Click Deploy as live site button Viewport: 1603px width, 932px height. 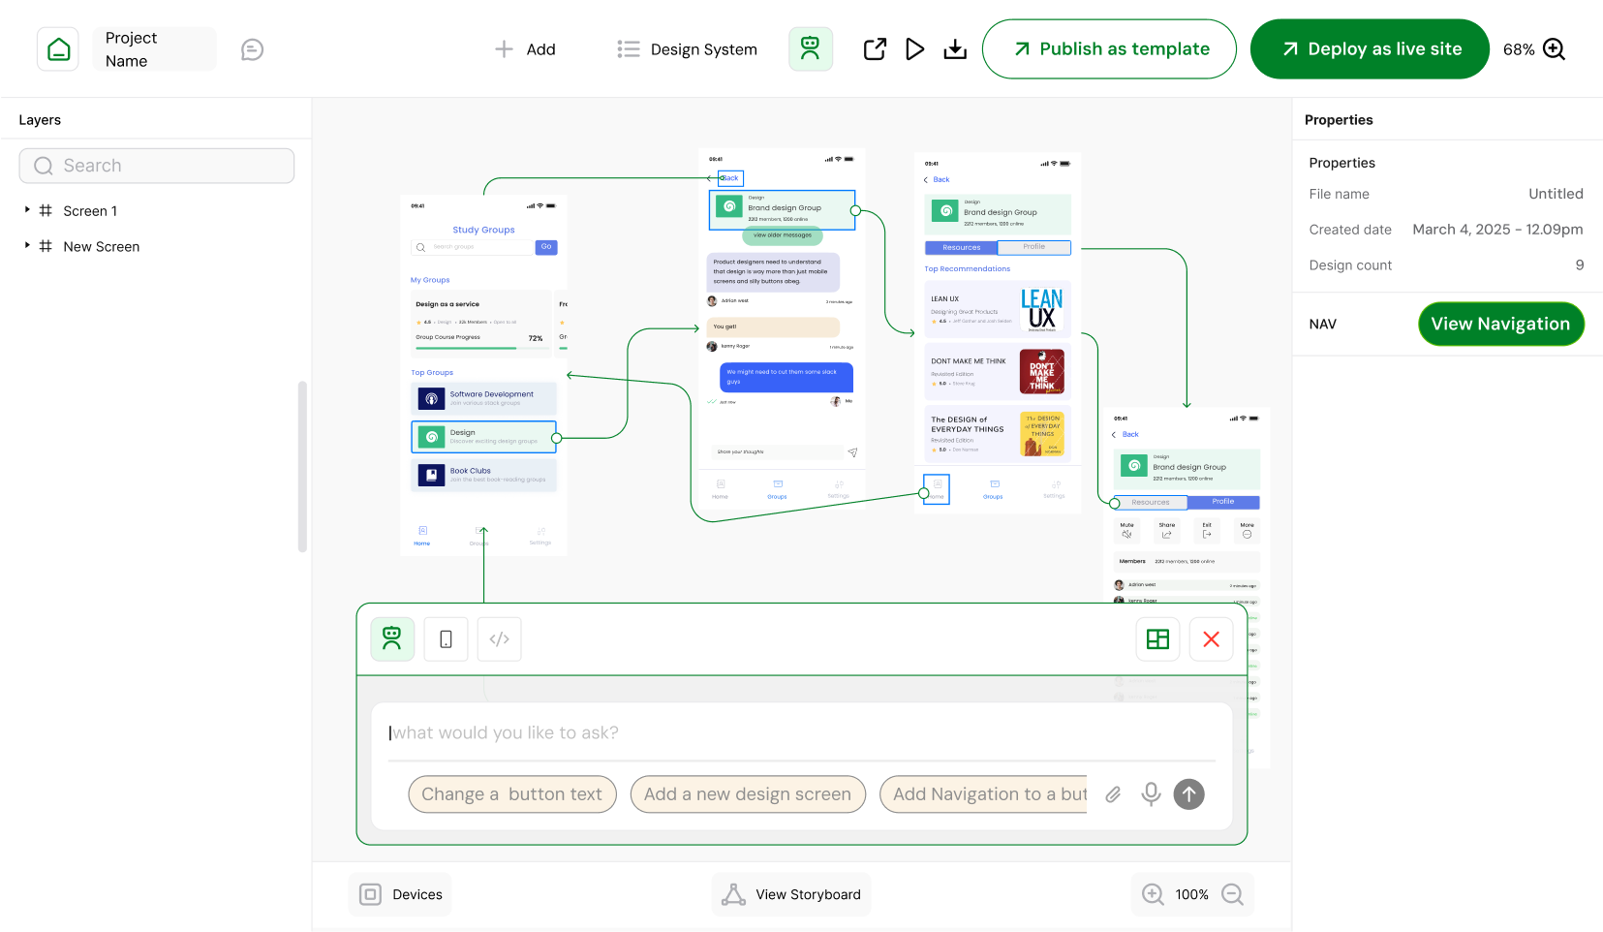pos(1370,49)
